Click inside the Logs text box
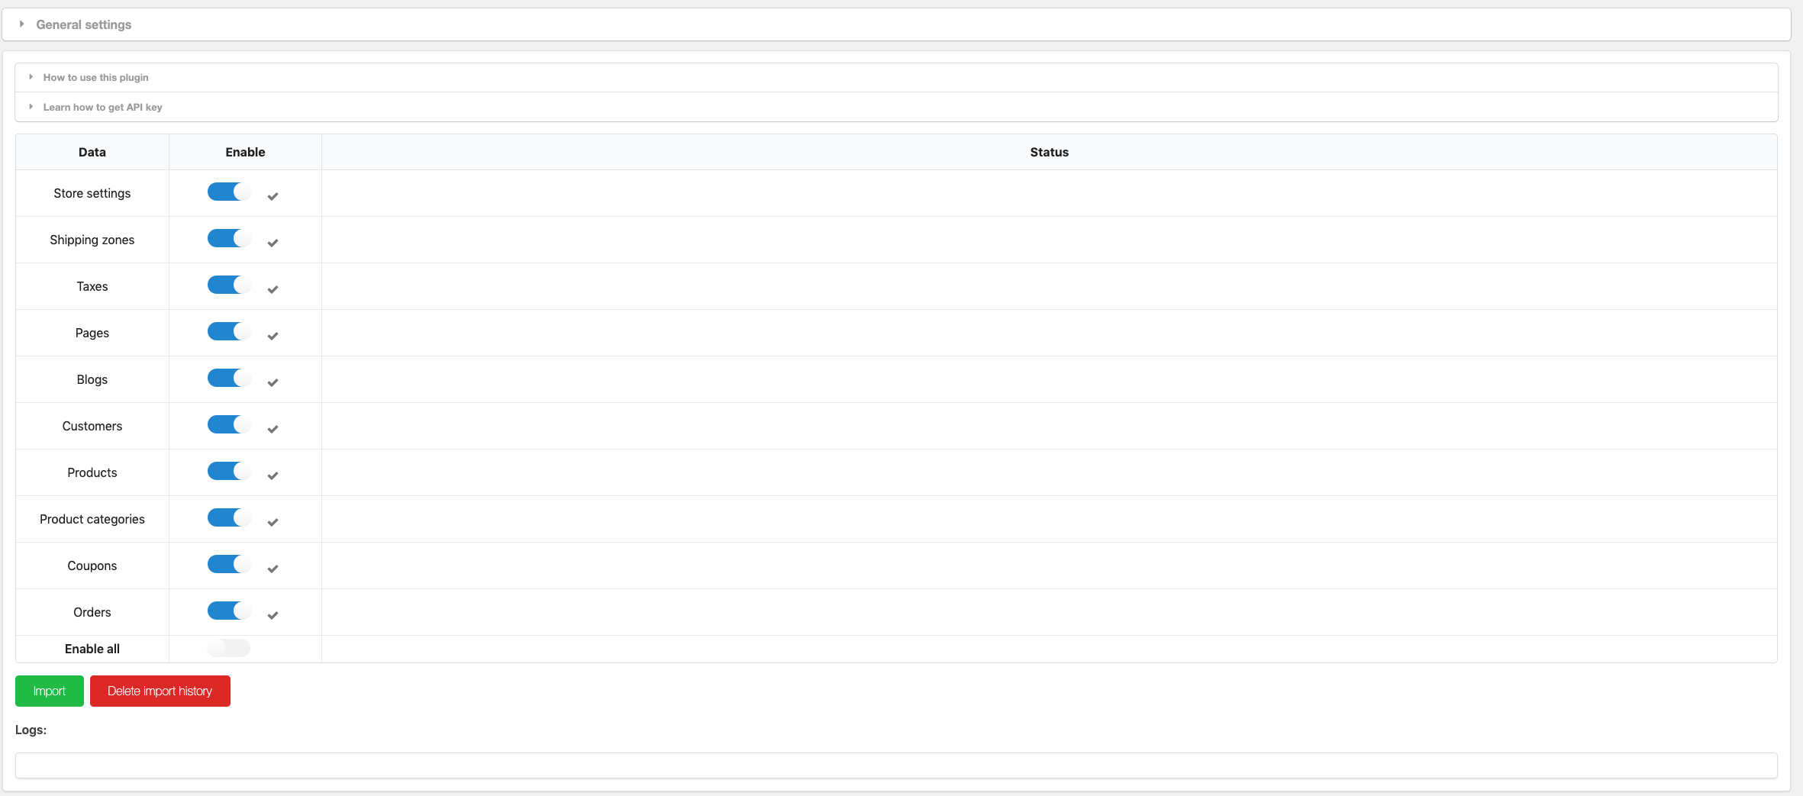Viewport: 1803px width, 796px height. coord(896,765)
